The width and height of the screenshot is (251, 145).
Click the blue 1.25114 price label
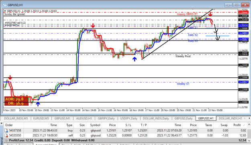point(243,25)
